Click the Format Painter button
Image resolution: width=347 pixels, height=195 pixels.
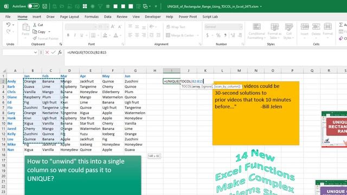tap(46, 38)
